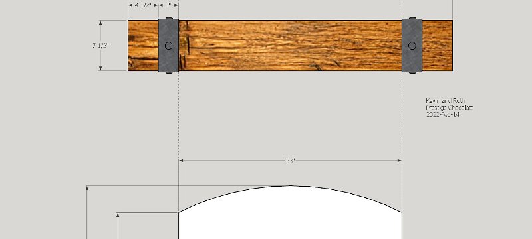
Task: Select the 7 1/2" height dimension text
Action: (100, 45)
